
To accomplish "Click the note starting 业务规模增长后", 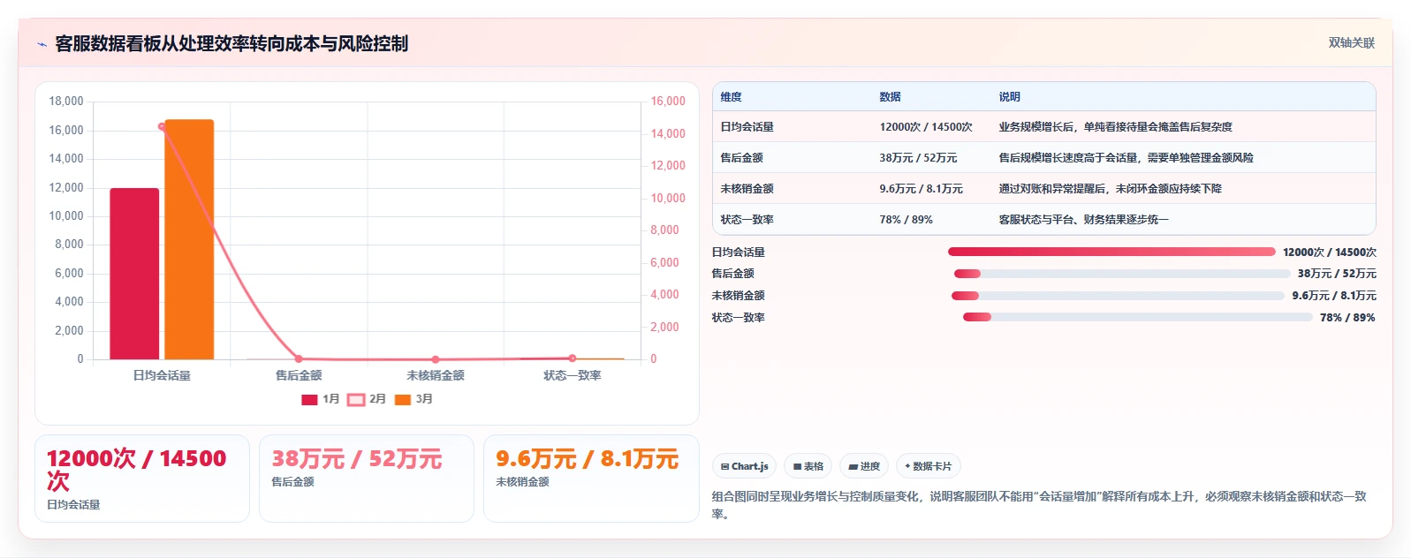I will point(1115,127).
